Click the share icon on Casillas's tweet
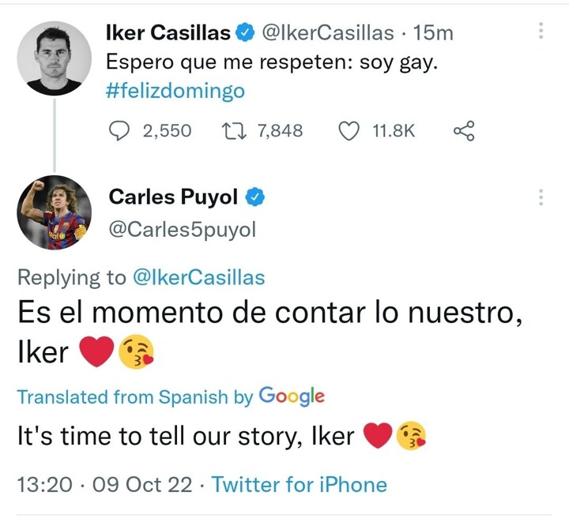 [x=463, y=130]
